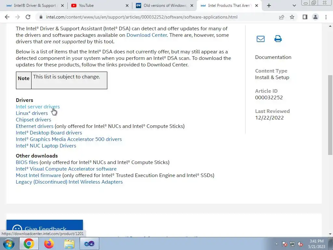Click the Documentation label
The image size is (333, 250).
(273, 57)
